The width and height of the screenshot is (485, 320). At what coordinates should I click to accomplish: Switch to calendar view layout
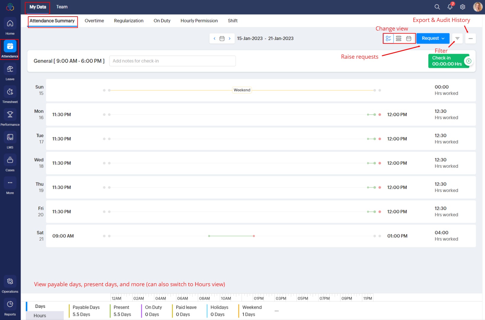pyautogui.click(x=409, y=39)
